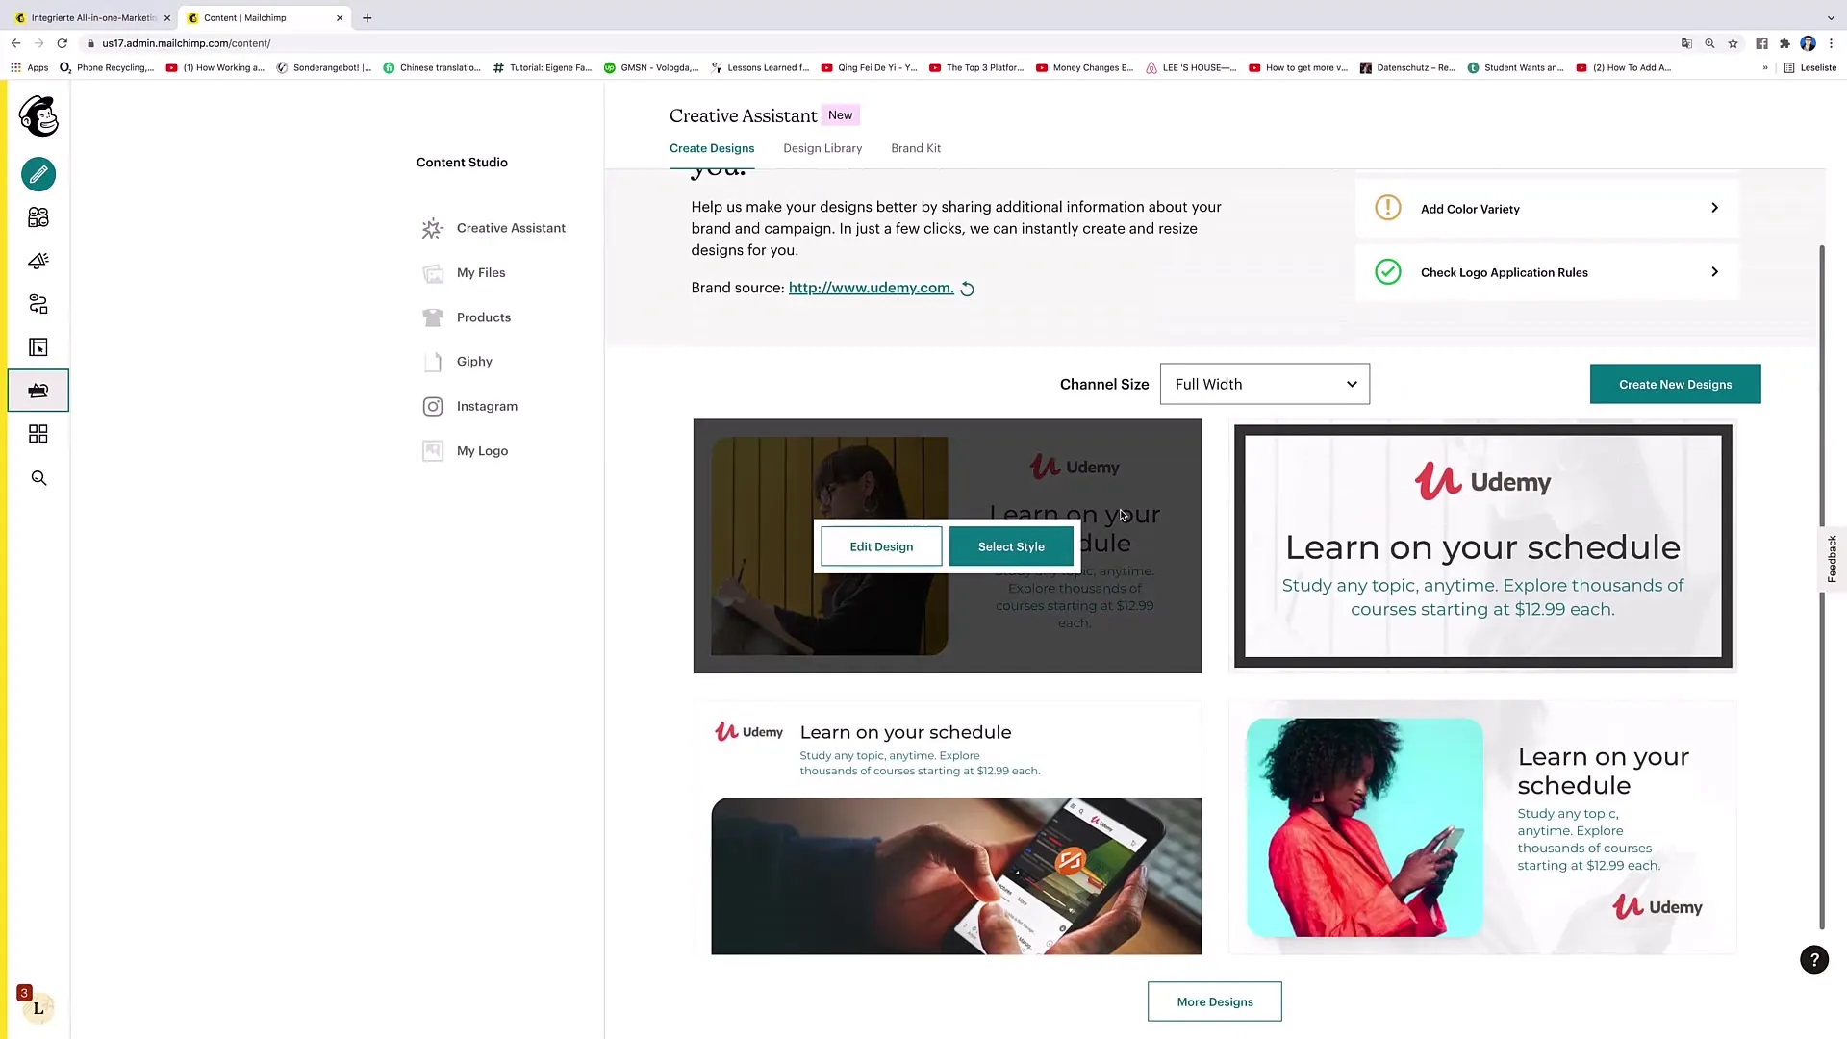This screenshot has width=1847, height=1039.
Task: Click the Content Studio heading
Action: (x=462, y=163)
